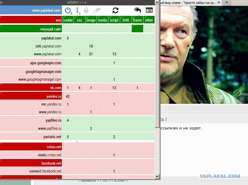Viewport: 248px width, 185px height.
Task: Click the yastatic.net script cell showing 2
Action: pyautogui.click(x=114, y=137)
